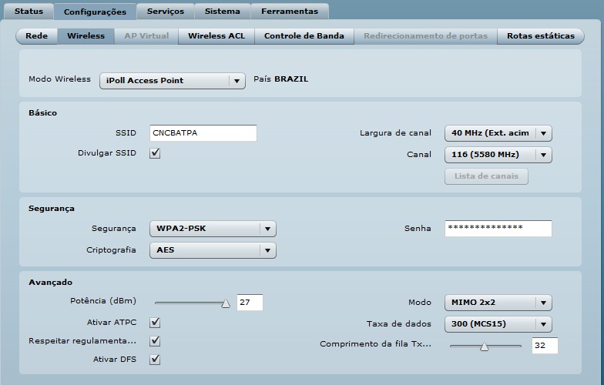604x385 pixels.
Task: Click the Avançado section heading
Action: pyautogui.click(x=51, y=282)
